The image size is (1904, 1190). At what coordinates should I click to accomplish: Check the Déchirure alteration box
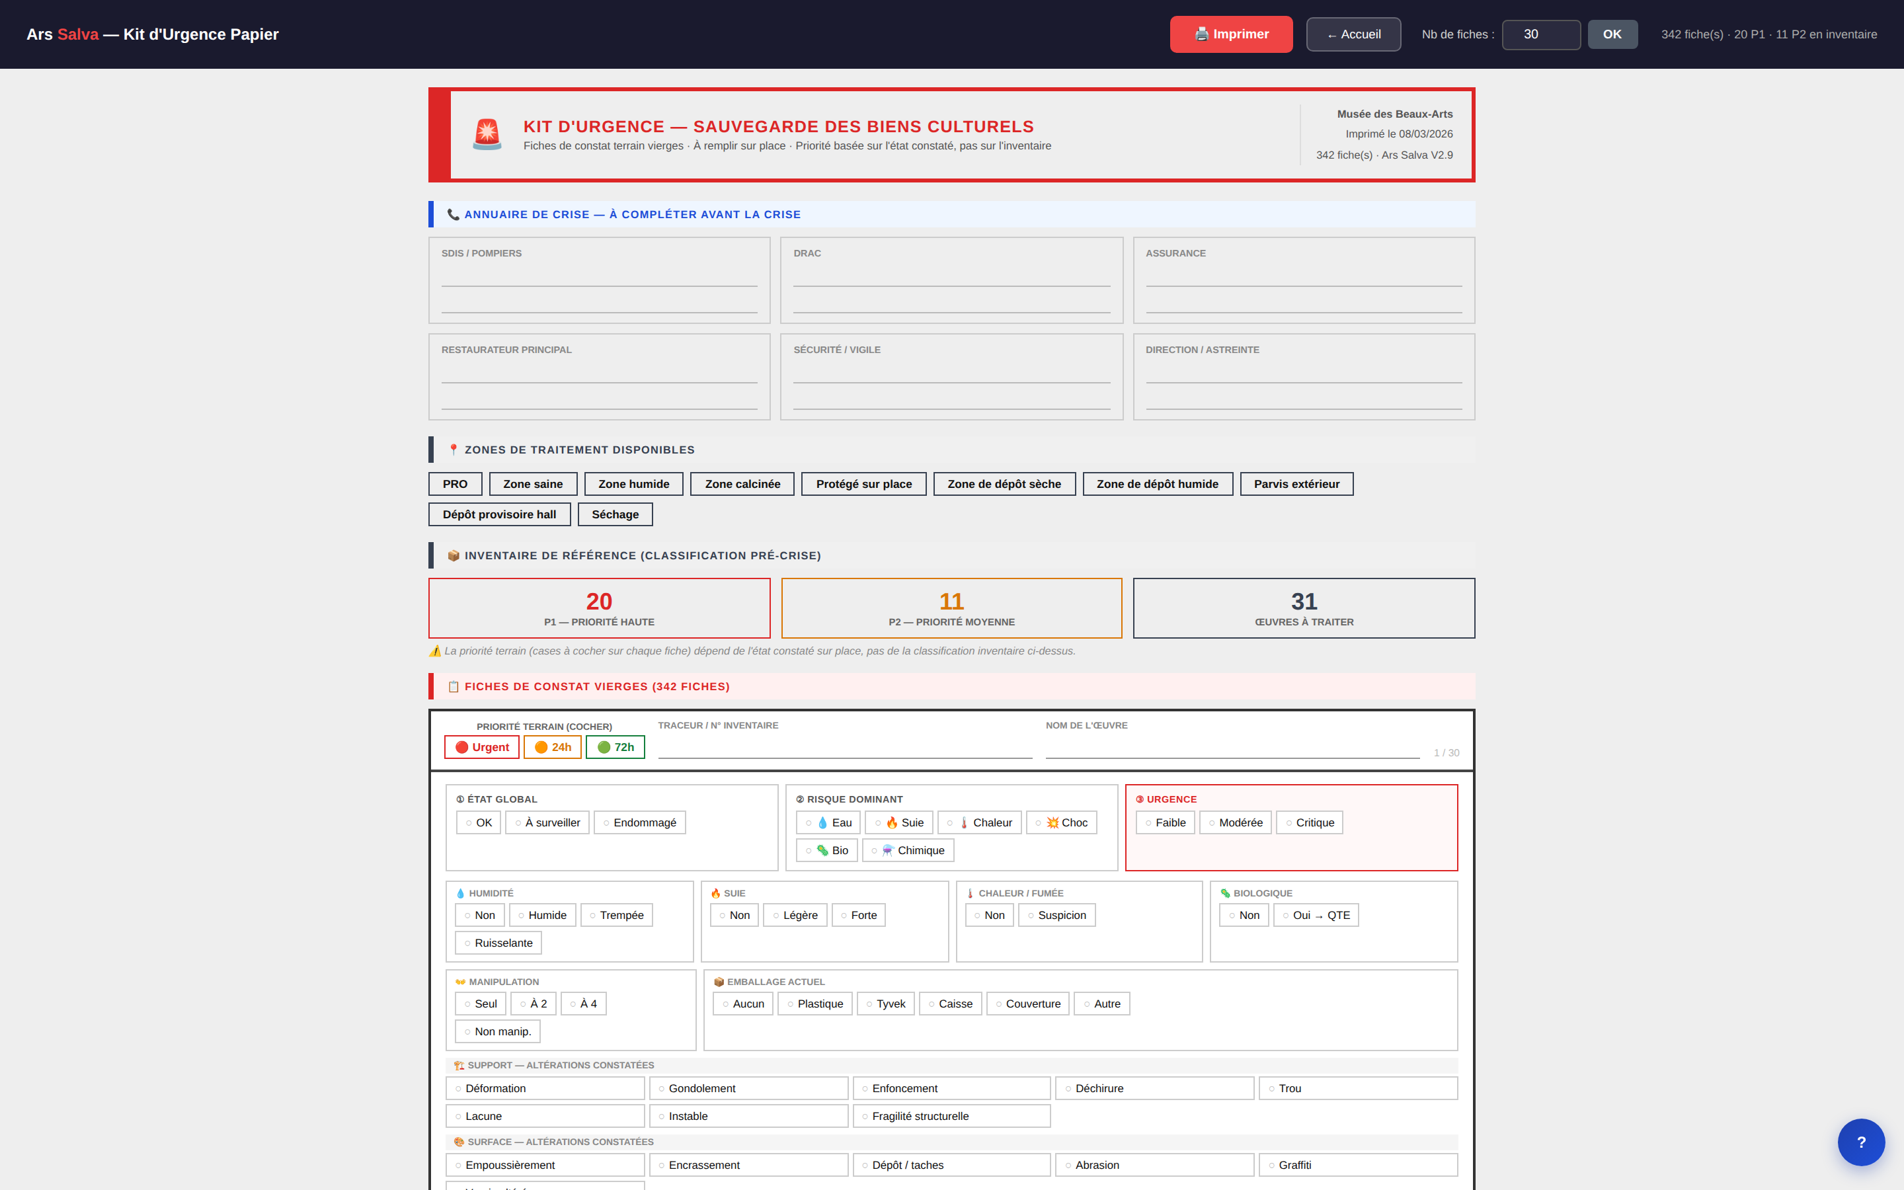click(x=1154, y=1088)
